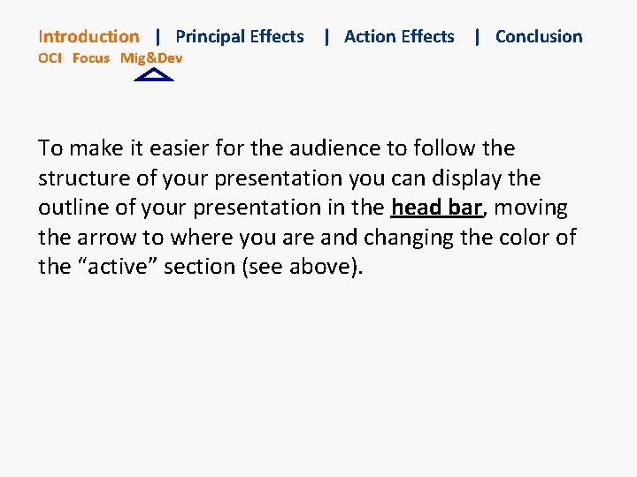Select the orange Introduction section heading
The height and width of the screenshot is (477, 637).
coord(88,36)
